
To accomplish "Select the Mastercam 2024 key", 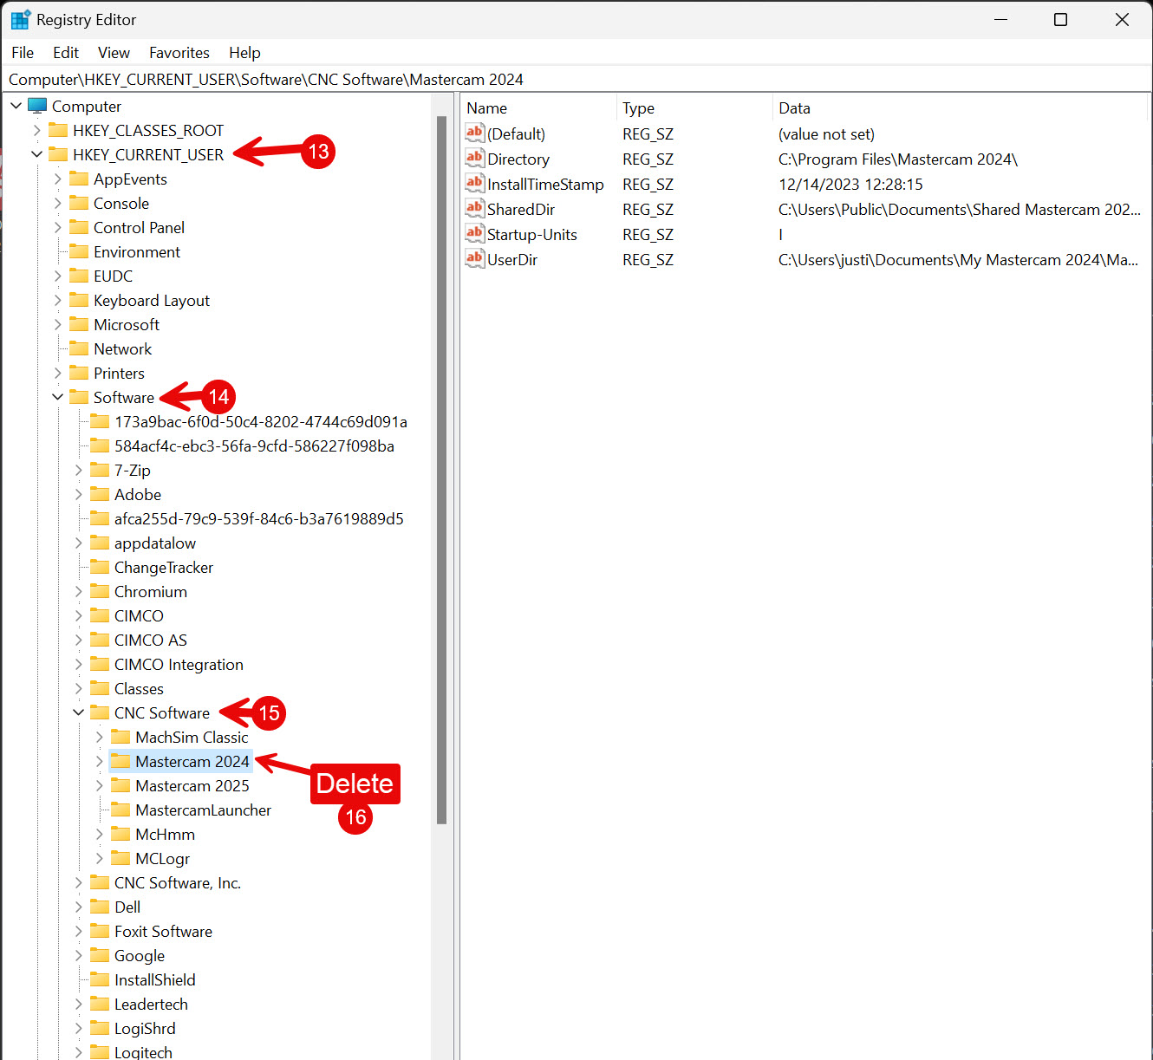I will point(192,761).
